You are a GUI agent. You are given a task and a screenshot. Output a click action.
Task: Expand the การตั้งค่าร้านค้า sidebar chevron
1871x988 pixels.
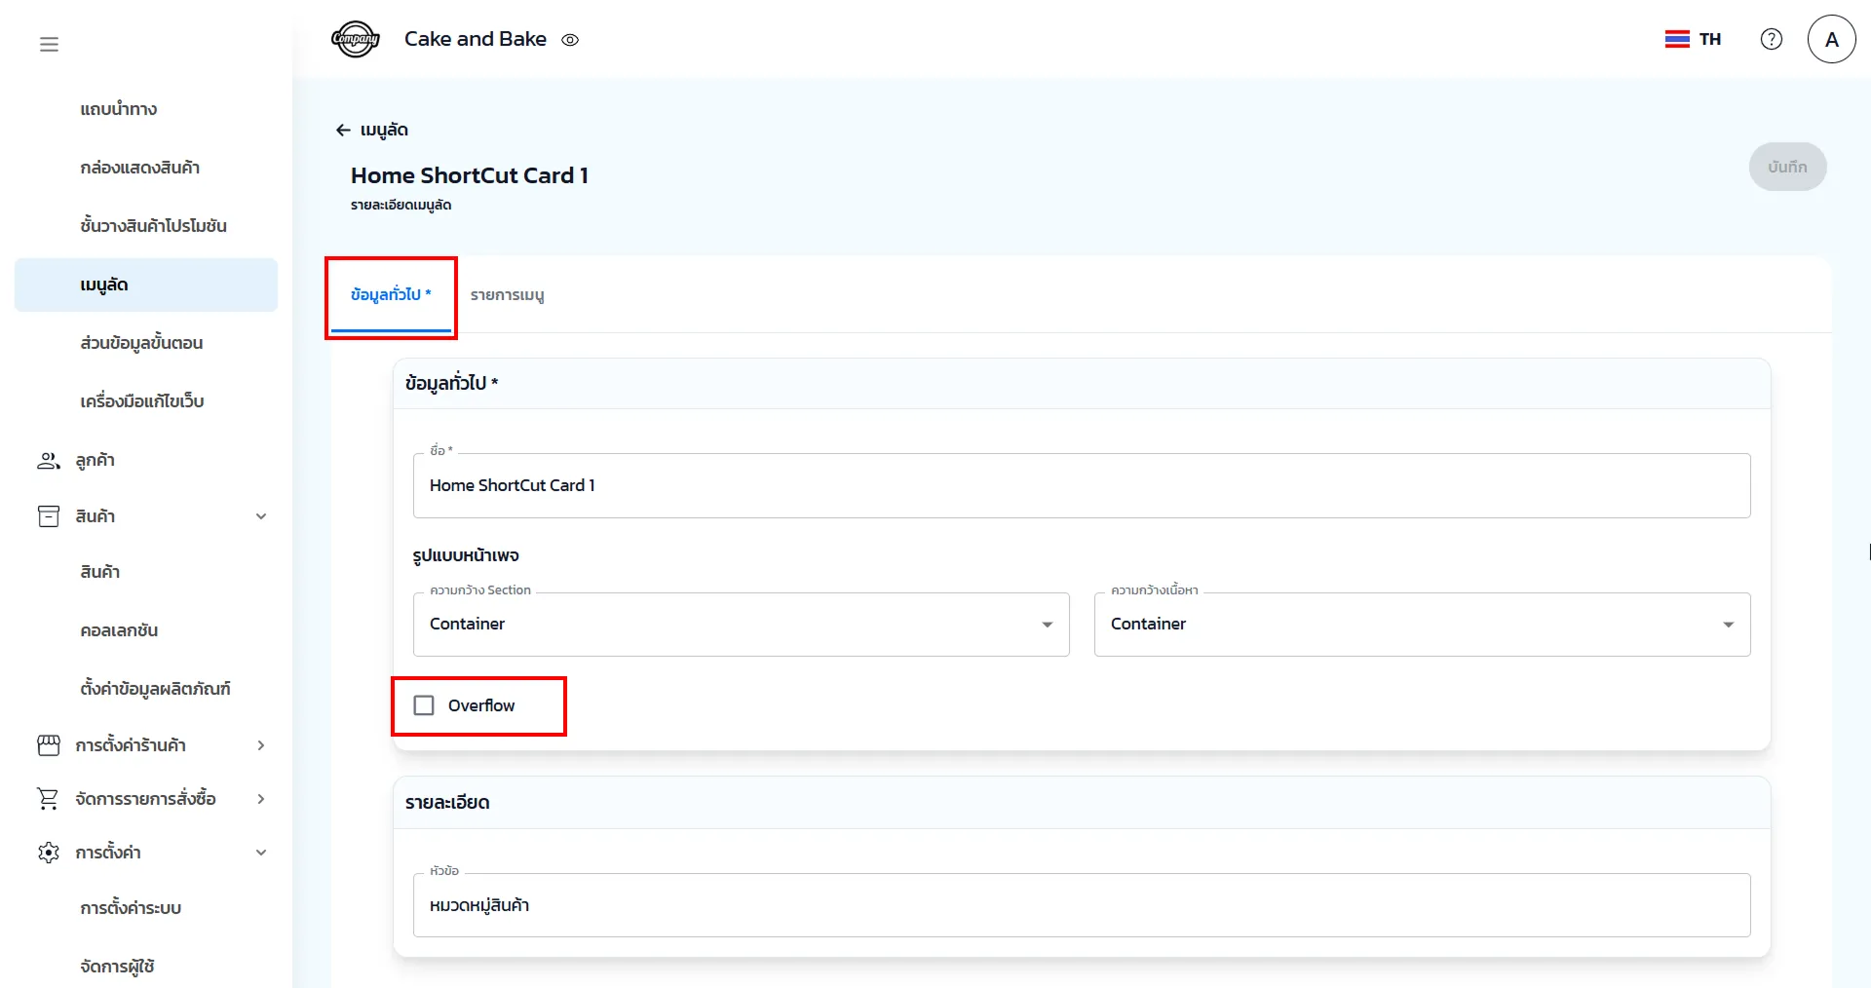(261, 745)
